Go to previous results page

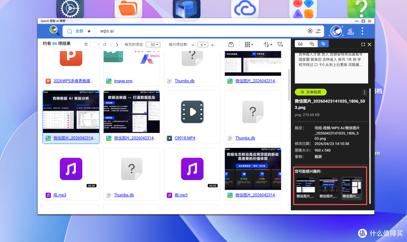pos(111,44)
